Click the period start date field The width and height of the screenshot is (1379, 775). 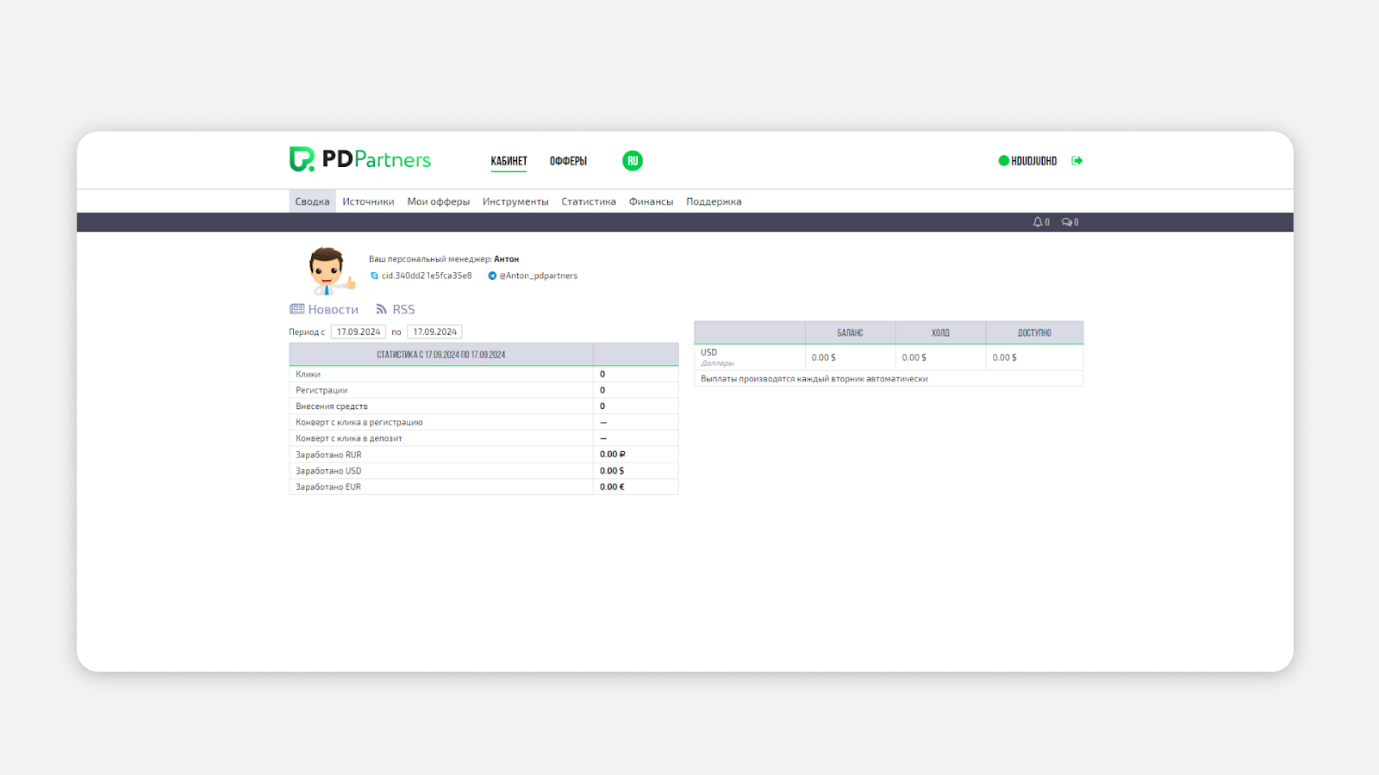359,332
